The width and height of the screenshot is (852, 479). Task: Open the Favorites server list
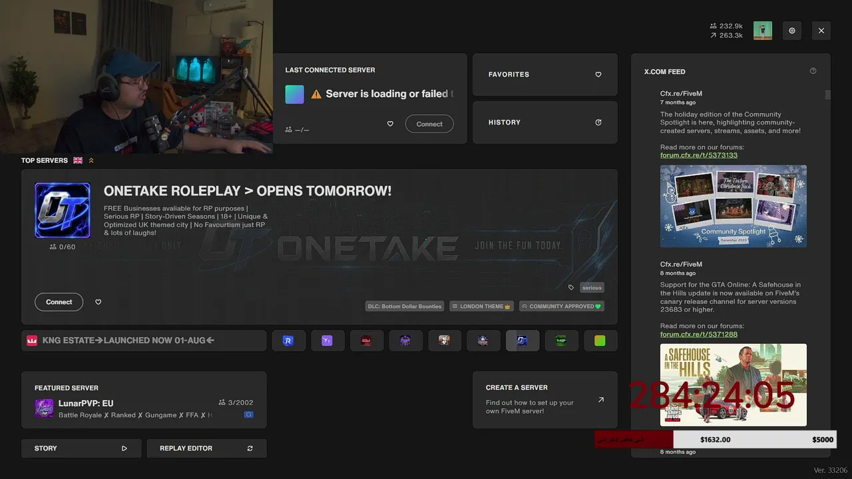click(x=545, y=75)
